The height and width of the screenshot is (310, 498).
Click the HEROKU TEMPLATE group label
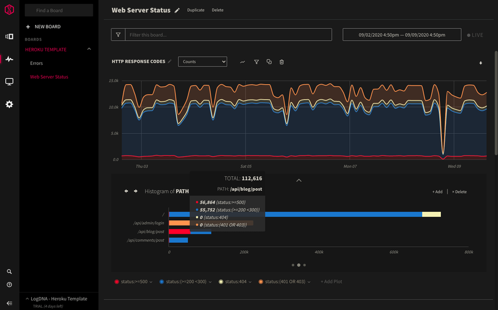46,50
